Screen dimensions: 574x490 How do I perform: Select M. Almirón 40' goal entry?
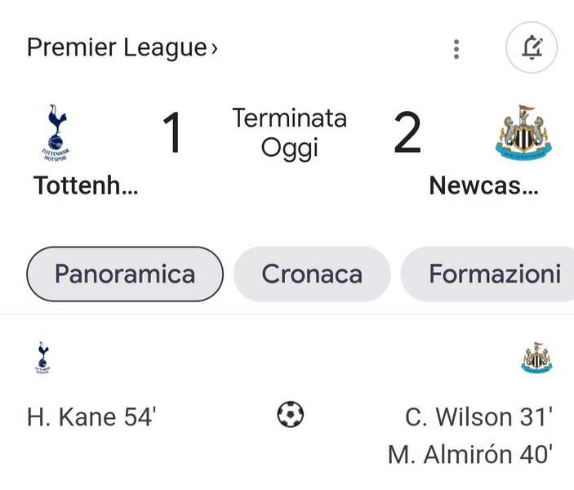(x=470, y=454)
